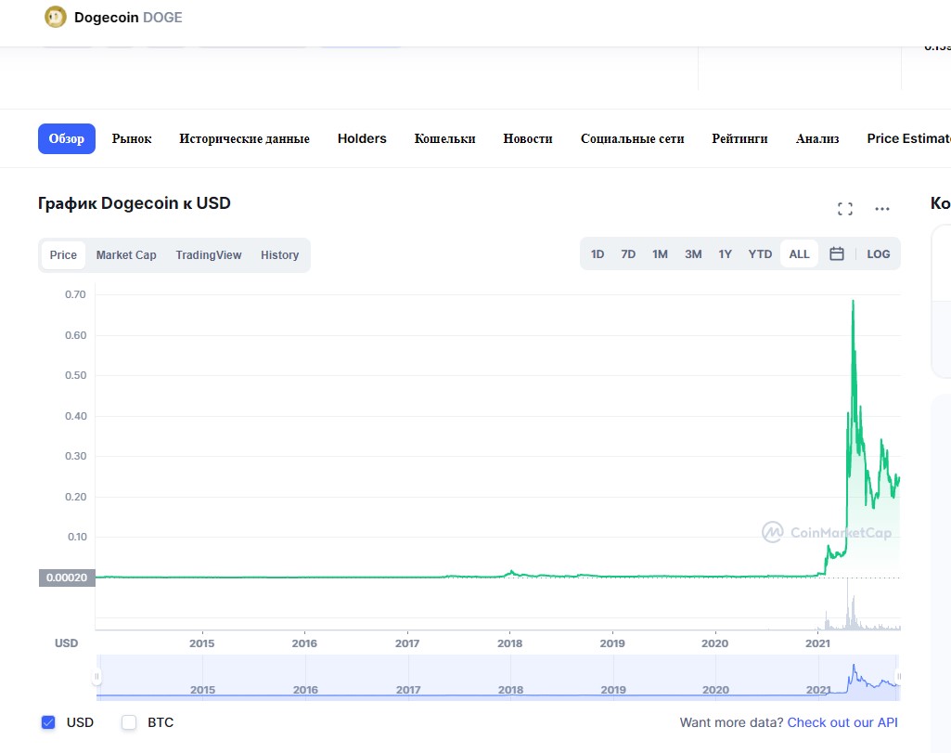Screen dimensions: 951x753
Task: Toggle LOG scale on chart
Action: tap(879, 254)
